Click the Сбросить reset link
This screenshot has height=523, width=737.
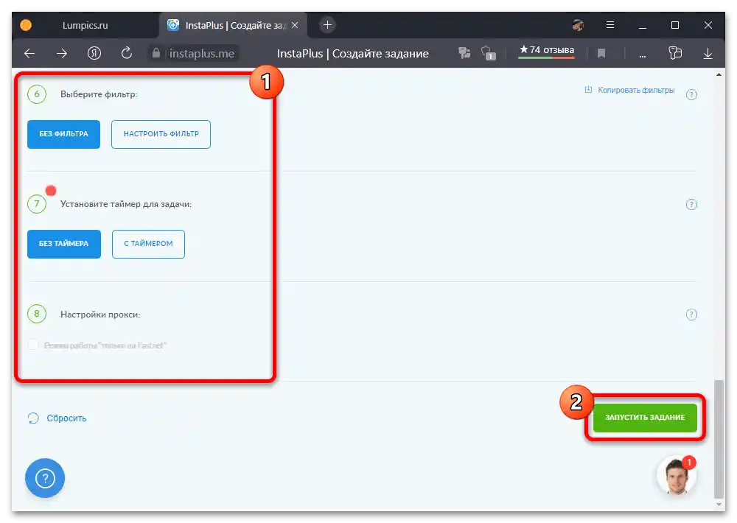click(x=66, y=418)
